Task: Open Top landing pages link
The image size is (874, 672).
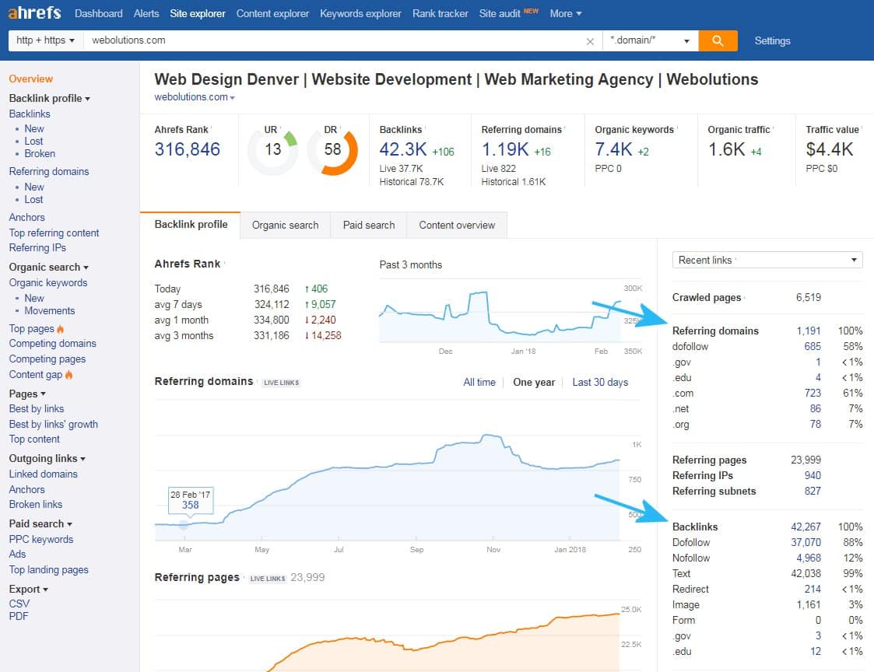Action: (x=48, y=569)
